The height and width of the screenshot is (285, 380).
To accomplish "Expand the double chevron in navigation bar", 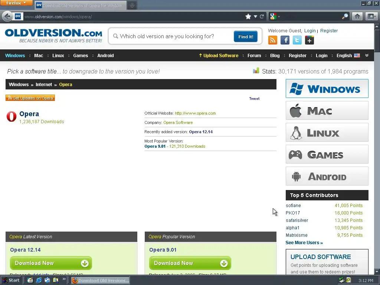I will [367, 56].
